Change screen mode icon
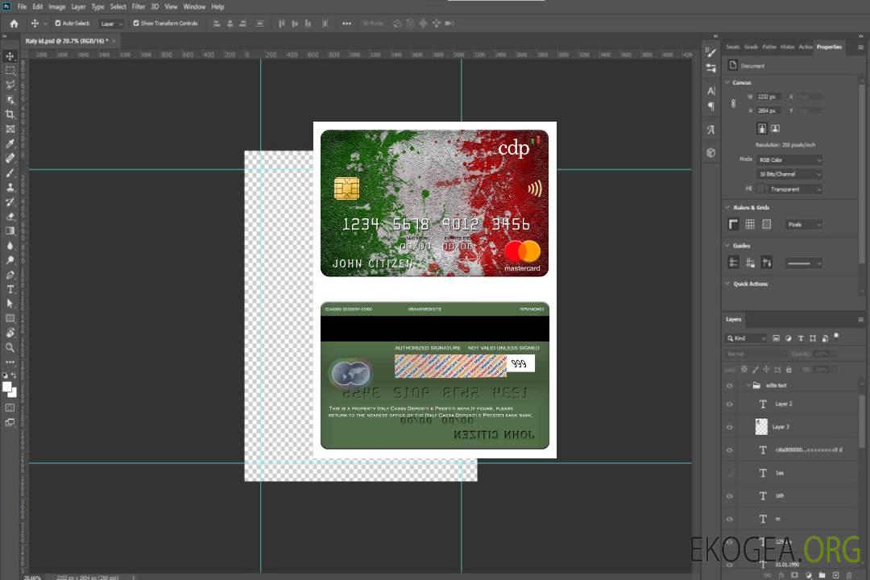Viewport: 870px width, 580px height. (x=10, y=422)
